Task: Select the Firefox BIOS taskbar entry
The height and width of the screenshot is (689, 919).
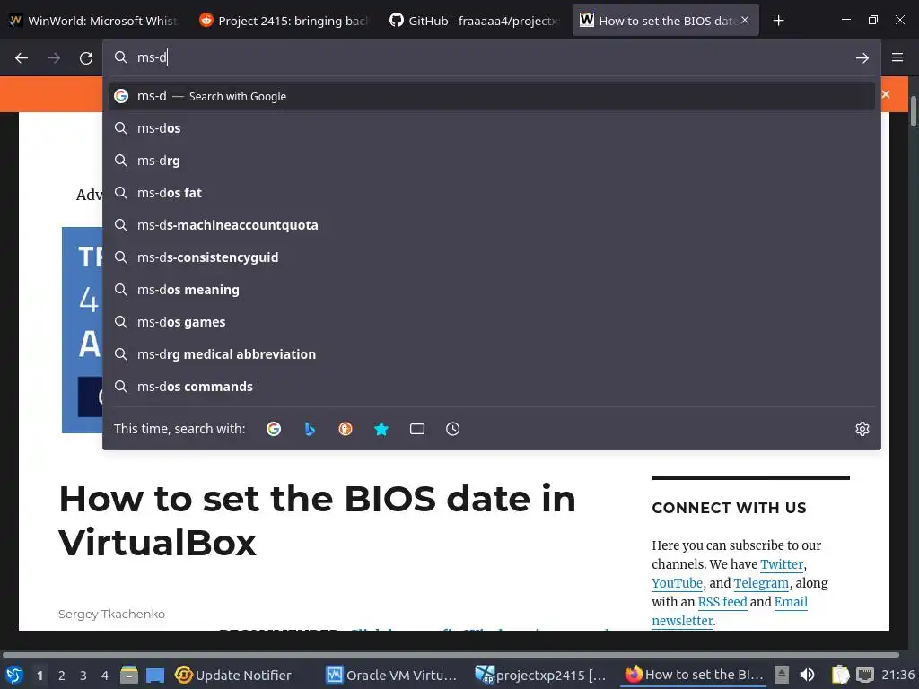Action: [694, 675]
